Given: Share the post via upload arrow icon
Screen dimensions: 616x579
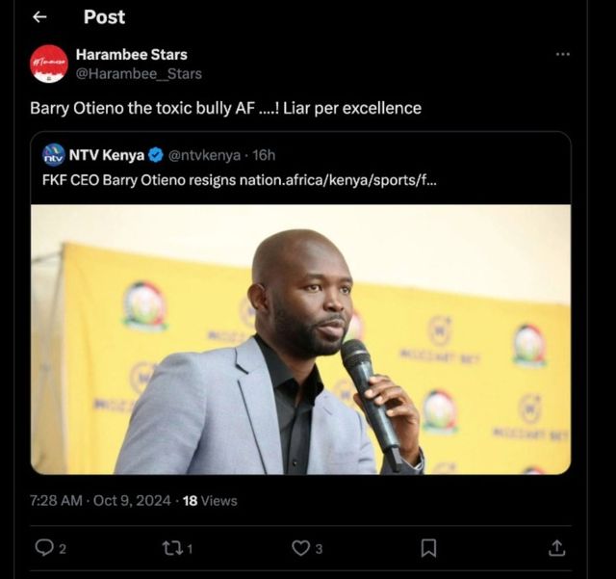Looking at the screenshot, I should click(556, 548).
